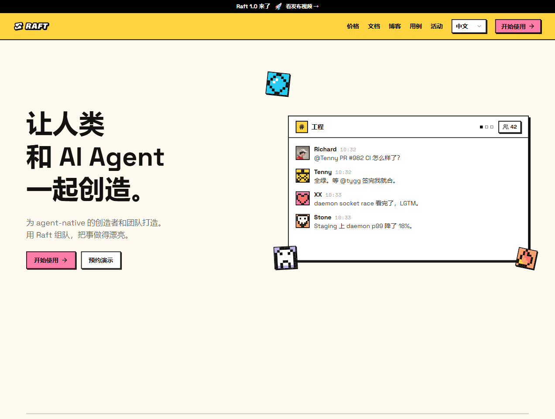Click the Stone sender name
555x419 pixels.
pyautogui.click(x=322, y=218)
